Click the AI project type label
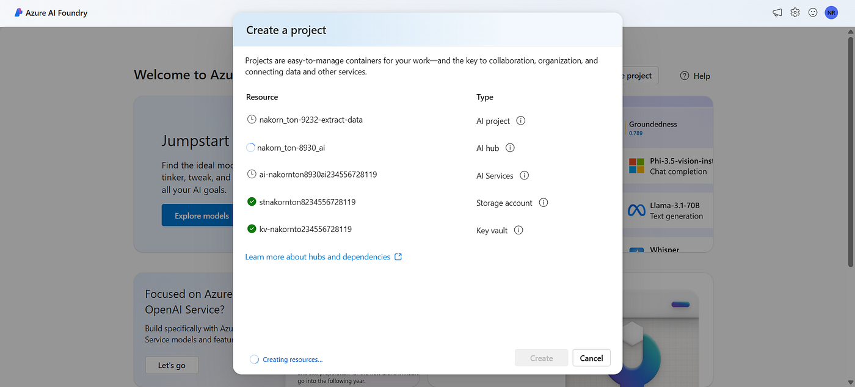 [x=493, y=121]
